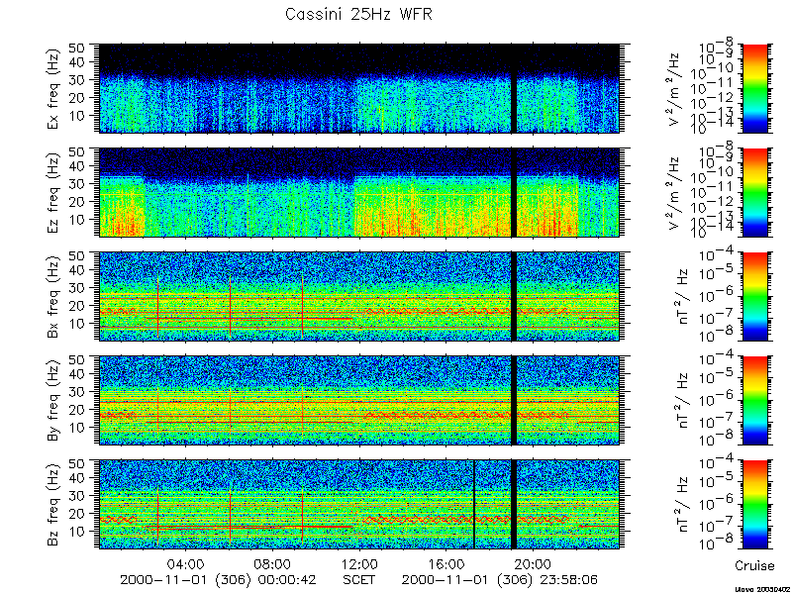792x594 pixels.
Task: Pick the Ex panel color scale bar
Action: (754, 88)
